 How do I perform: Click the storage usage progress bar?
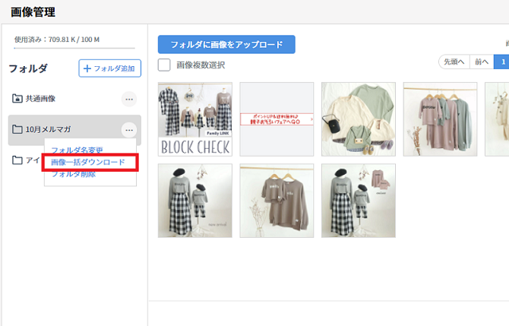(74, 48)
